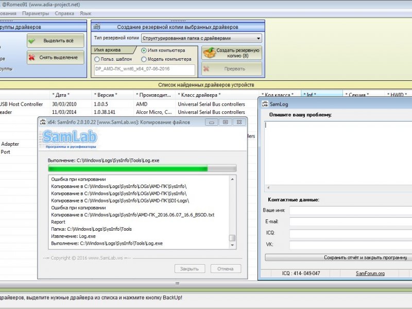The height and width of the screenshot is (309, 412).
Task: Sort by the Inf column header
Action: 321,94
